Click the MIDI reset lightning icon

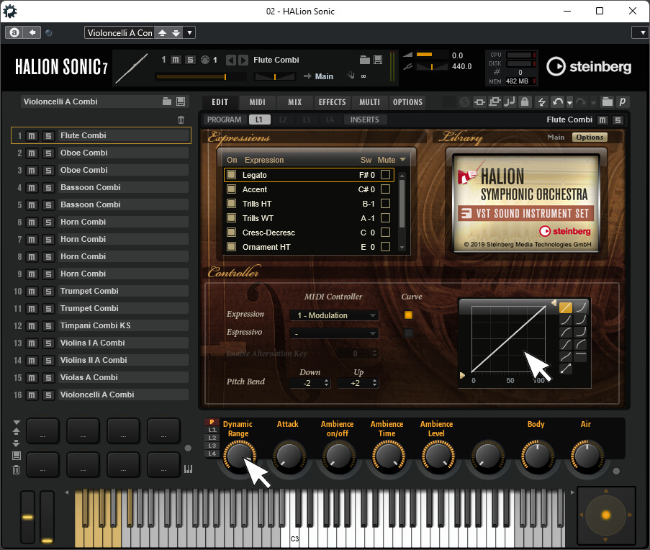[x=541, y=102]
